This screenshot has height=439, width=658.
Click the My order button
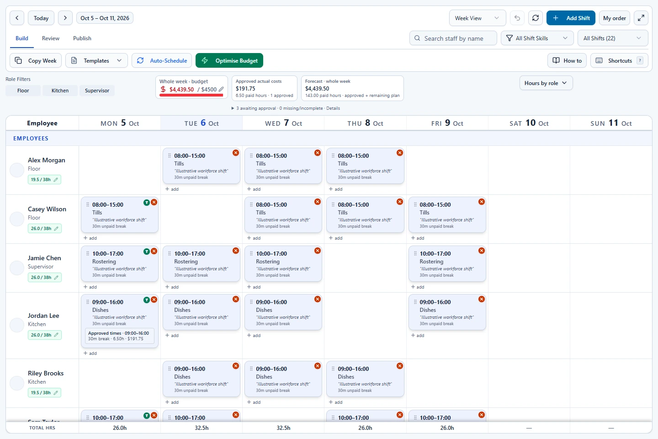click(x=615, y=18)
